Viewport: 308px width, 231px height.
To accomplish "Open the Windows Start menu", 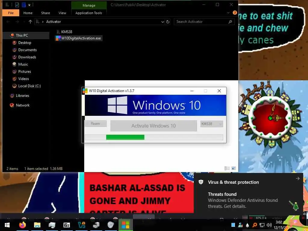I will [7, 225].
